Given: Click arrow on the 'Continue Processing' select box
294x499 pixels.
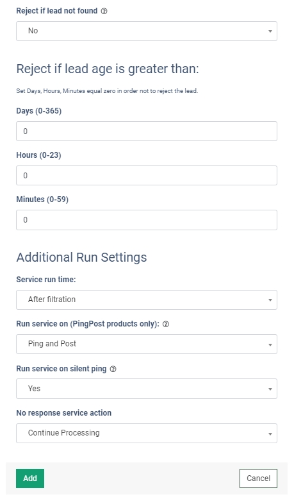Looking at the screenshot, I should coord(270,434).
